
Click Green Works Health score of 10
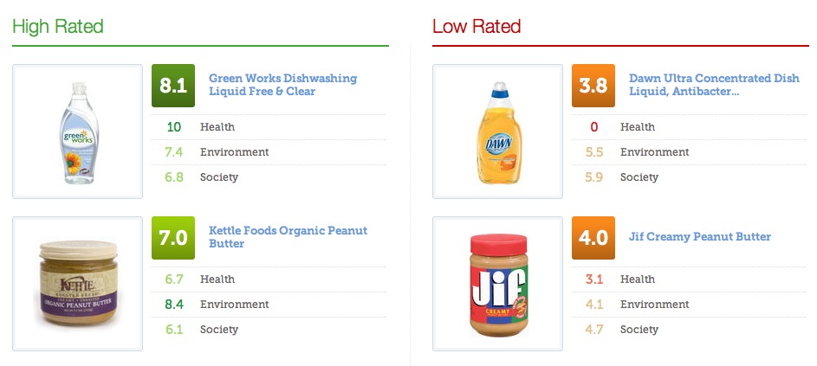pyautogui.click(x=173, y=127)
